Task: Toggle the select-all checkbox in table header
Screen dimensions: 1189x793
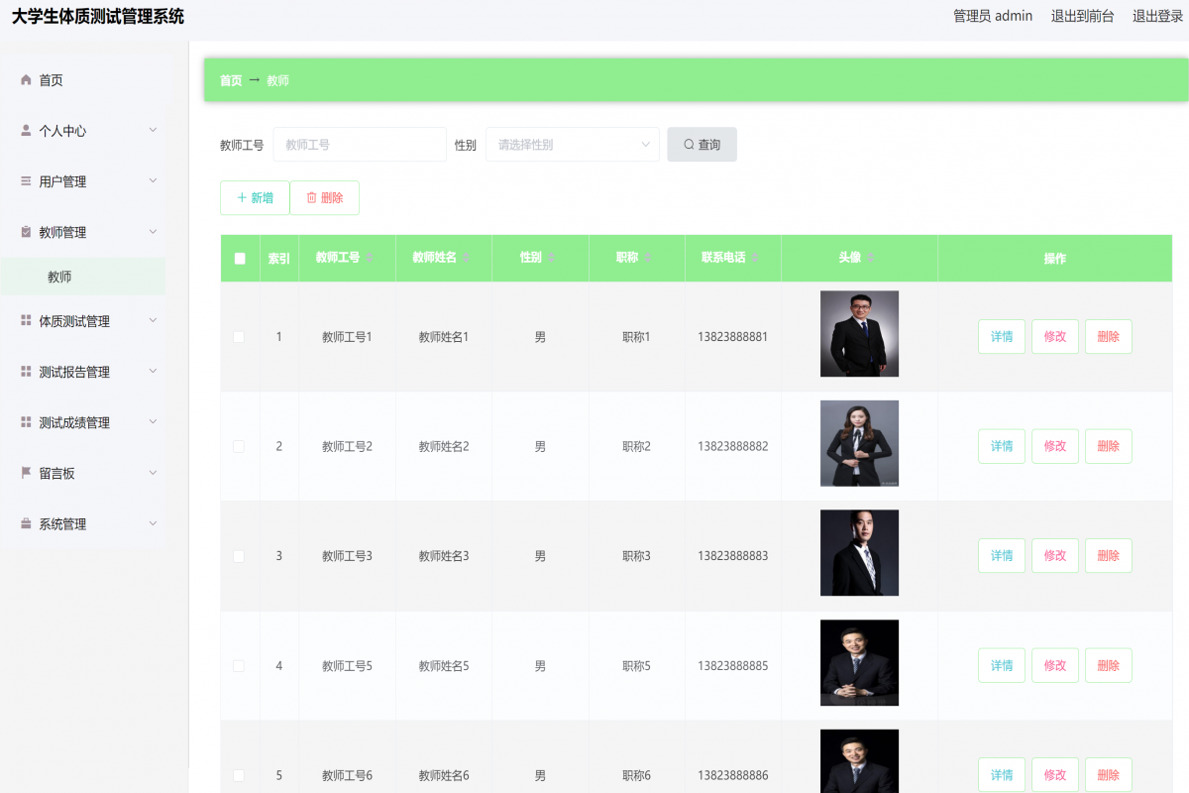Action: (x=239, y=258)
